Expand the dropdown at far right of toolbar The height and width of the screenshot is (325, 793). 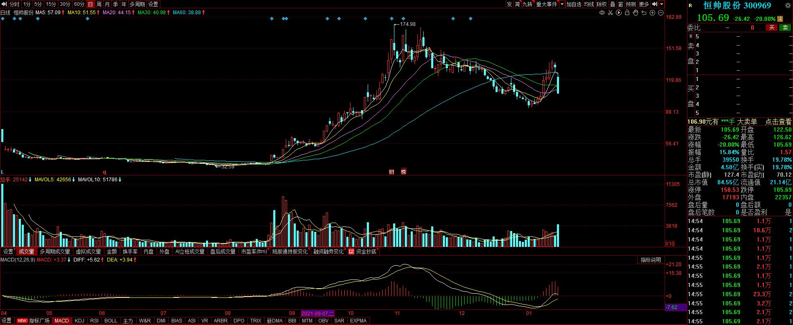(661, 4)
